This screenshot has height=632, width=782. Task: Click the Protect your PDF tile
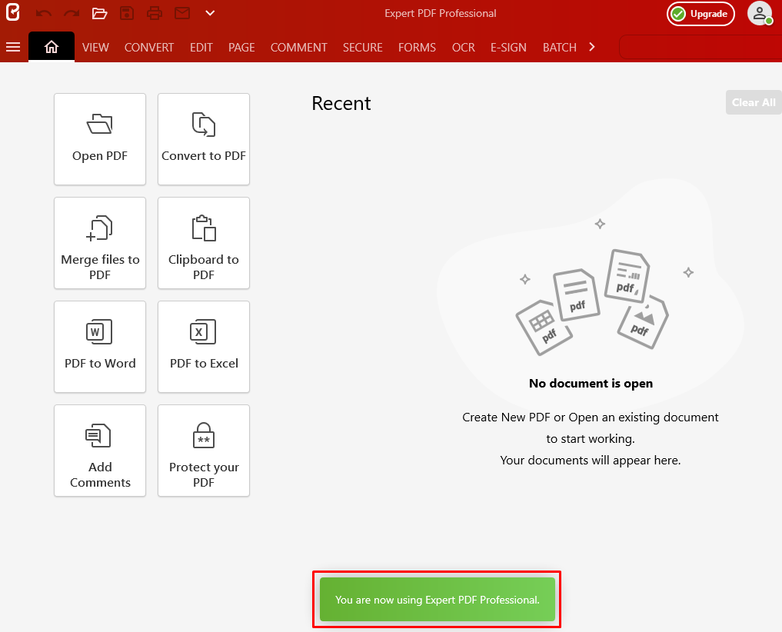click(x=204, y=451)
